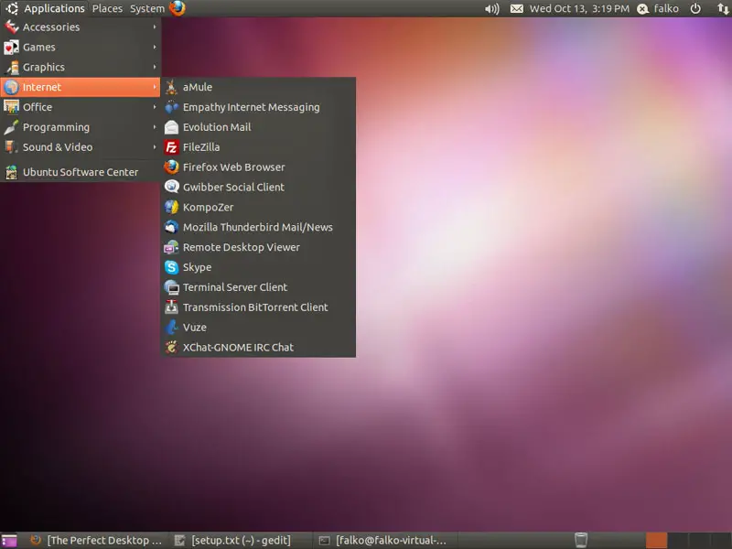Open the falko user status menu
732x549 pixels.
tap(658, 9)
